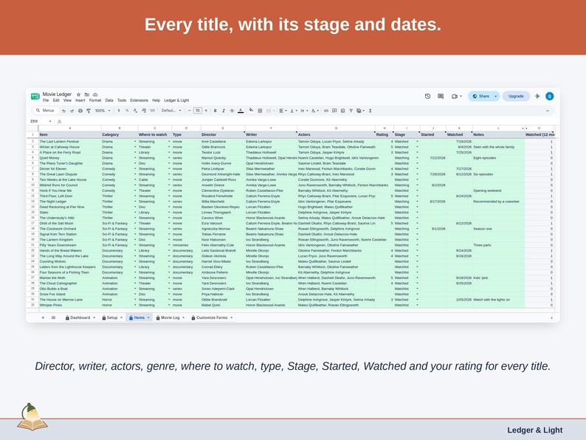Open text color picker
Screen dimensions: 586x440
pyautogui.click(x=241, y=111)
